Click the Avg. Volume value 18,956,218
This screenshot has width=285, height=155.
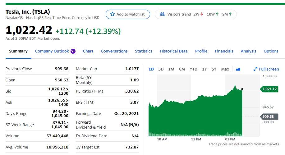click(57, 147)
